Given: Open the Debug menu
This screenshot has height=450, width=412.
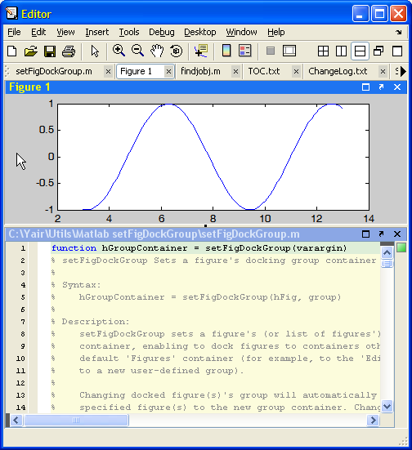Looking at the screenshot, I should click(162, 32).
